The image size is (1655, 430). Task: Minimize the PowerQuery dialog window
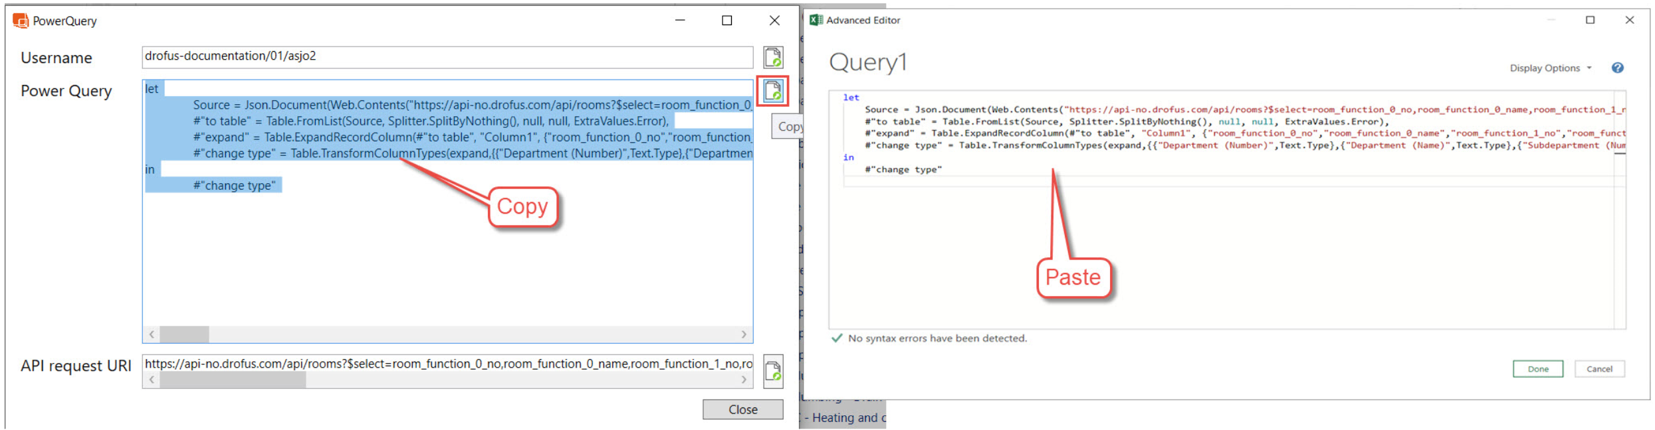pyautogui.click(x=680, y=21)
